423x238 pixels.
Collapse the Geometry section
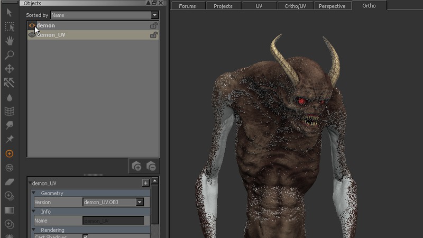[34, 193]
